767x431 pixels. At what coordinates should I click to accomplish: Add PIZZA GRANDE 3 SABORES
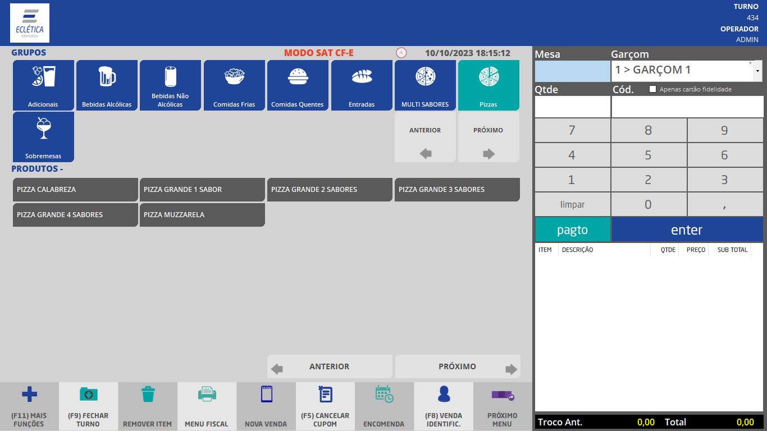pyautogui.click(x=457, y=190)
